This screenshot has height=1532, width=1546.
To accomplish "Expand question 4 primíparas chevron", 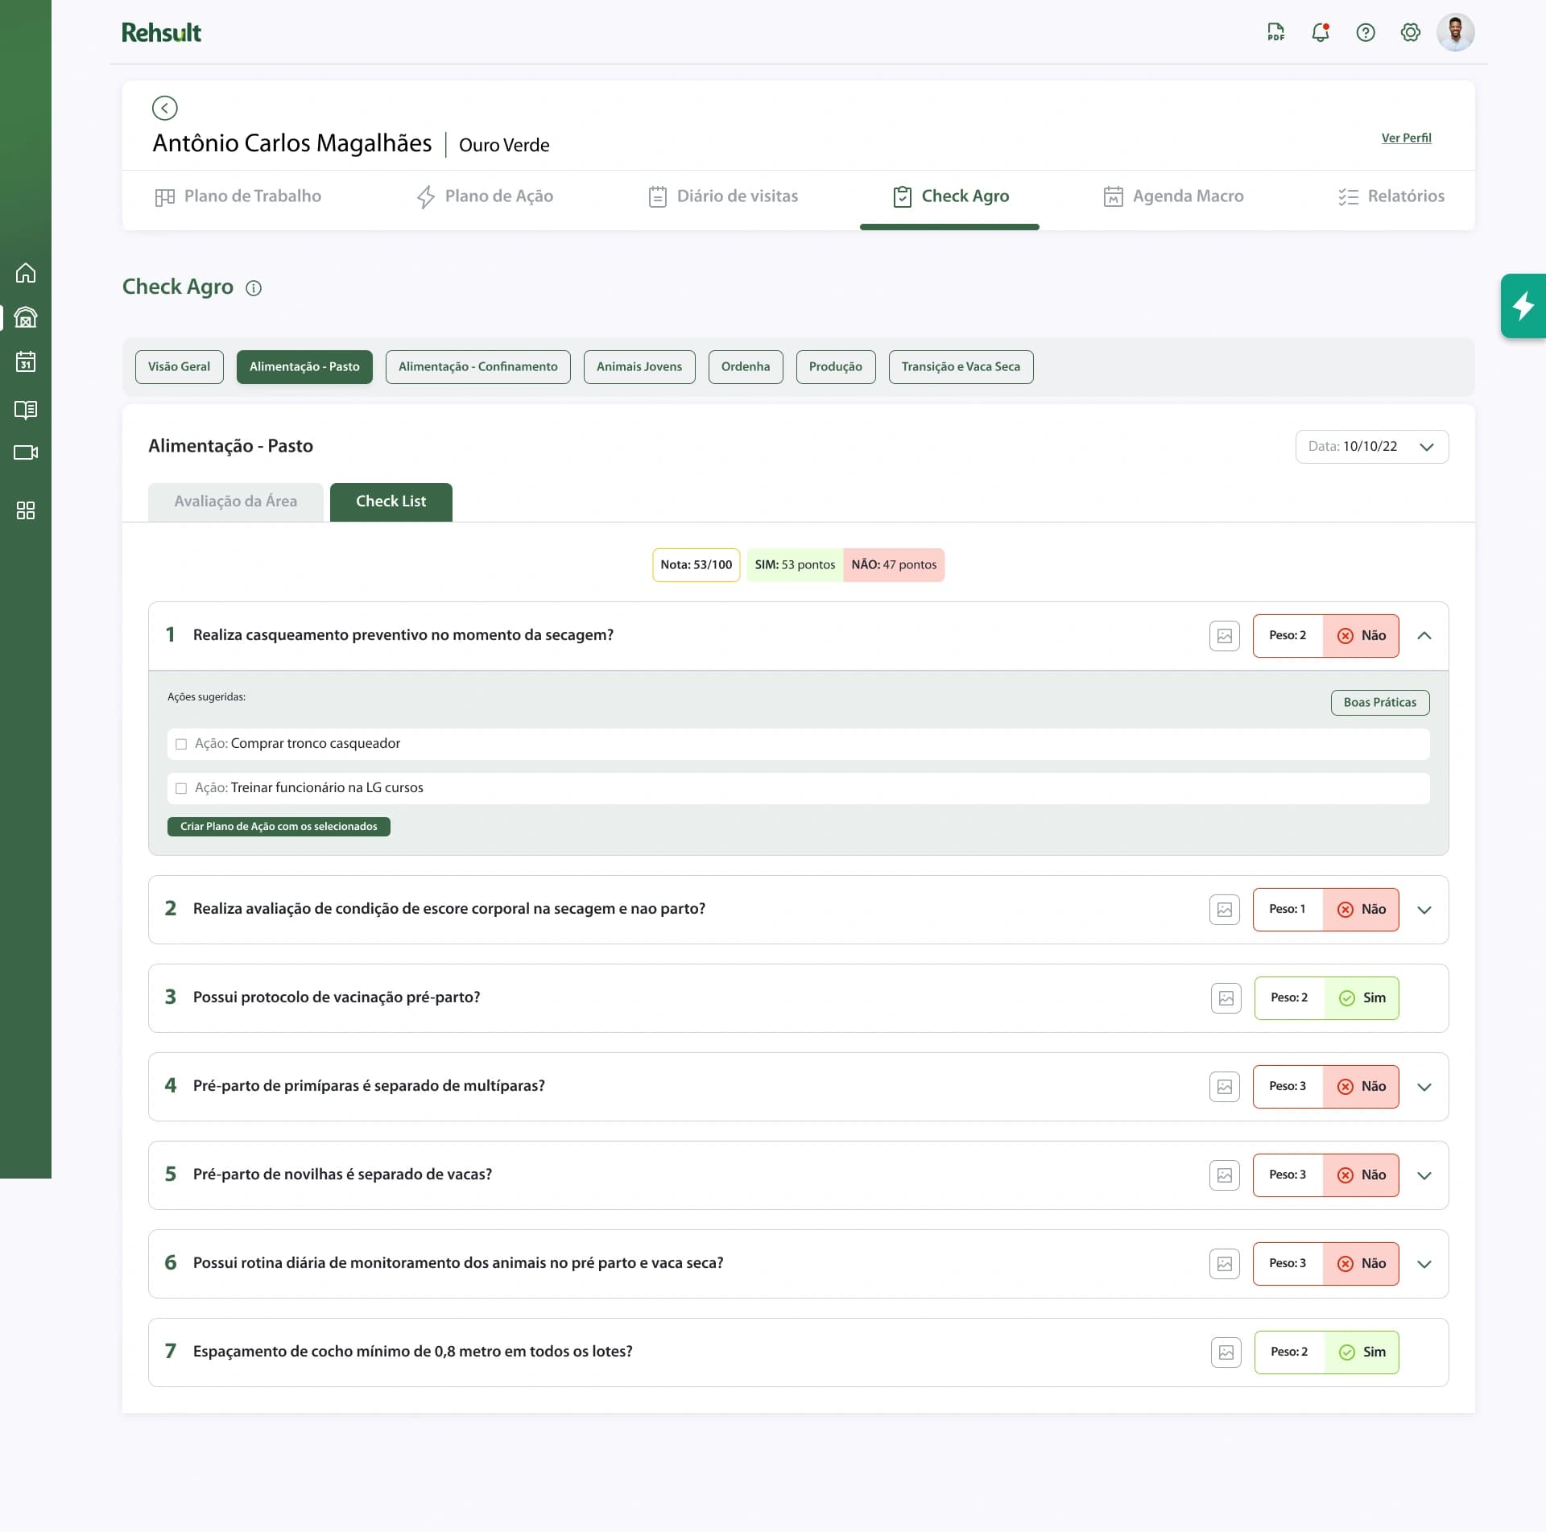I will point(1424,1087).
